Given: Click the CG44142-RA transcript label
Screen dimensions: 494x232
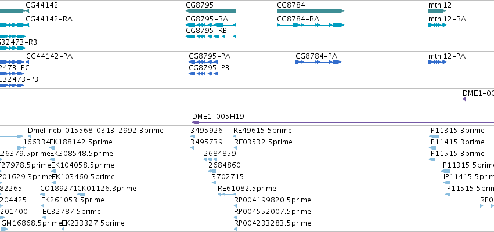Looking at the screenshot, I should pos(49,19).
